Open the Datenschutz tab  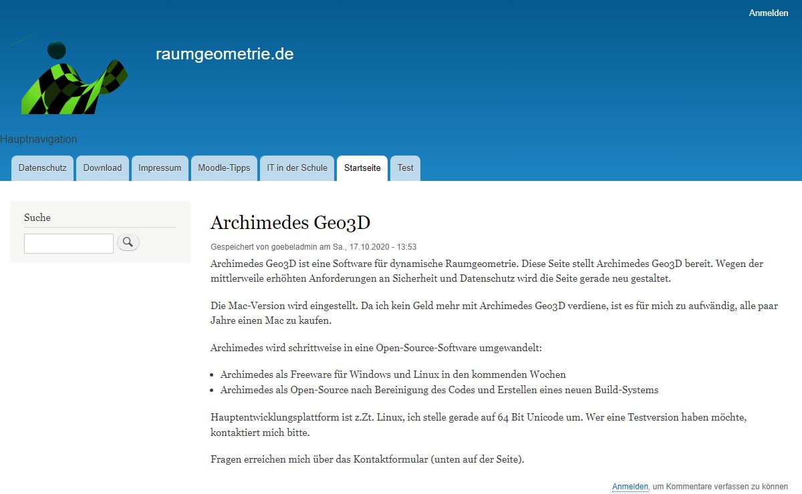[42, 168]
